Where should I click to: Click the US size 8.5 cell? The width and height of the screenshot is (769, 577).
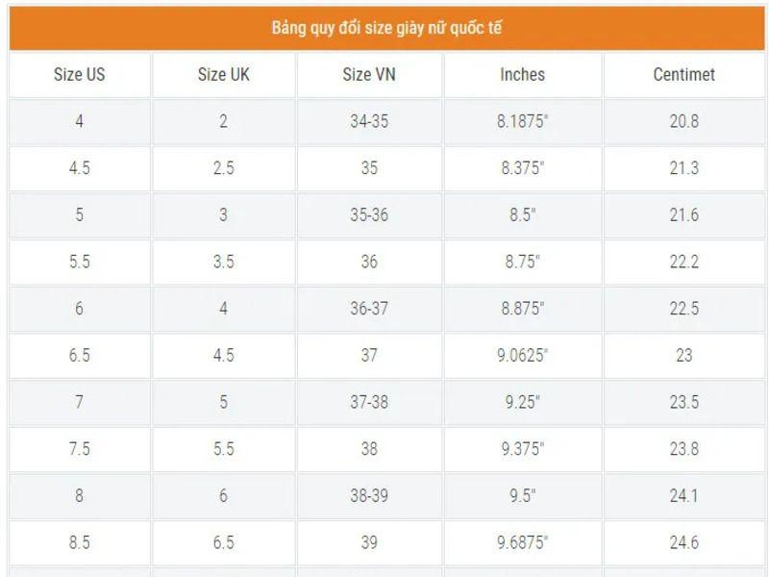coord(80,542)
